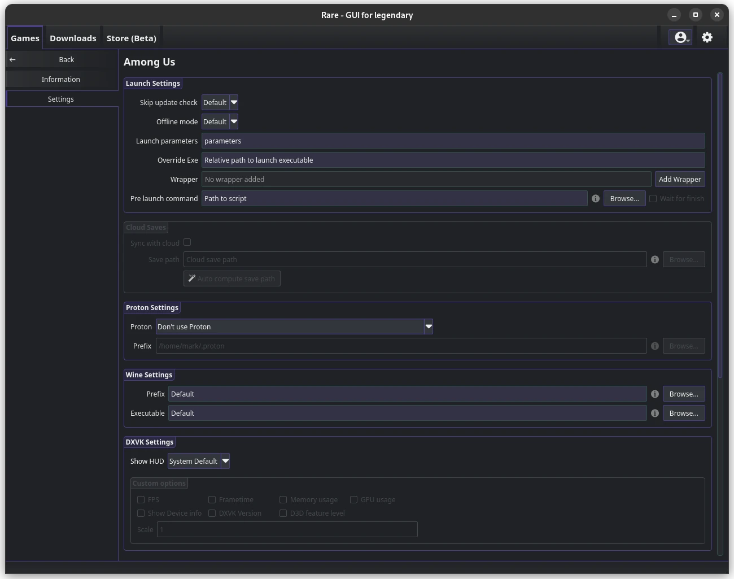Open Show HUD dropdown
Screen dimensions: 734x579
coord(199,461)
